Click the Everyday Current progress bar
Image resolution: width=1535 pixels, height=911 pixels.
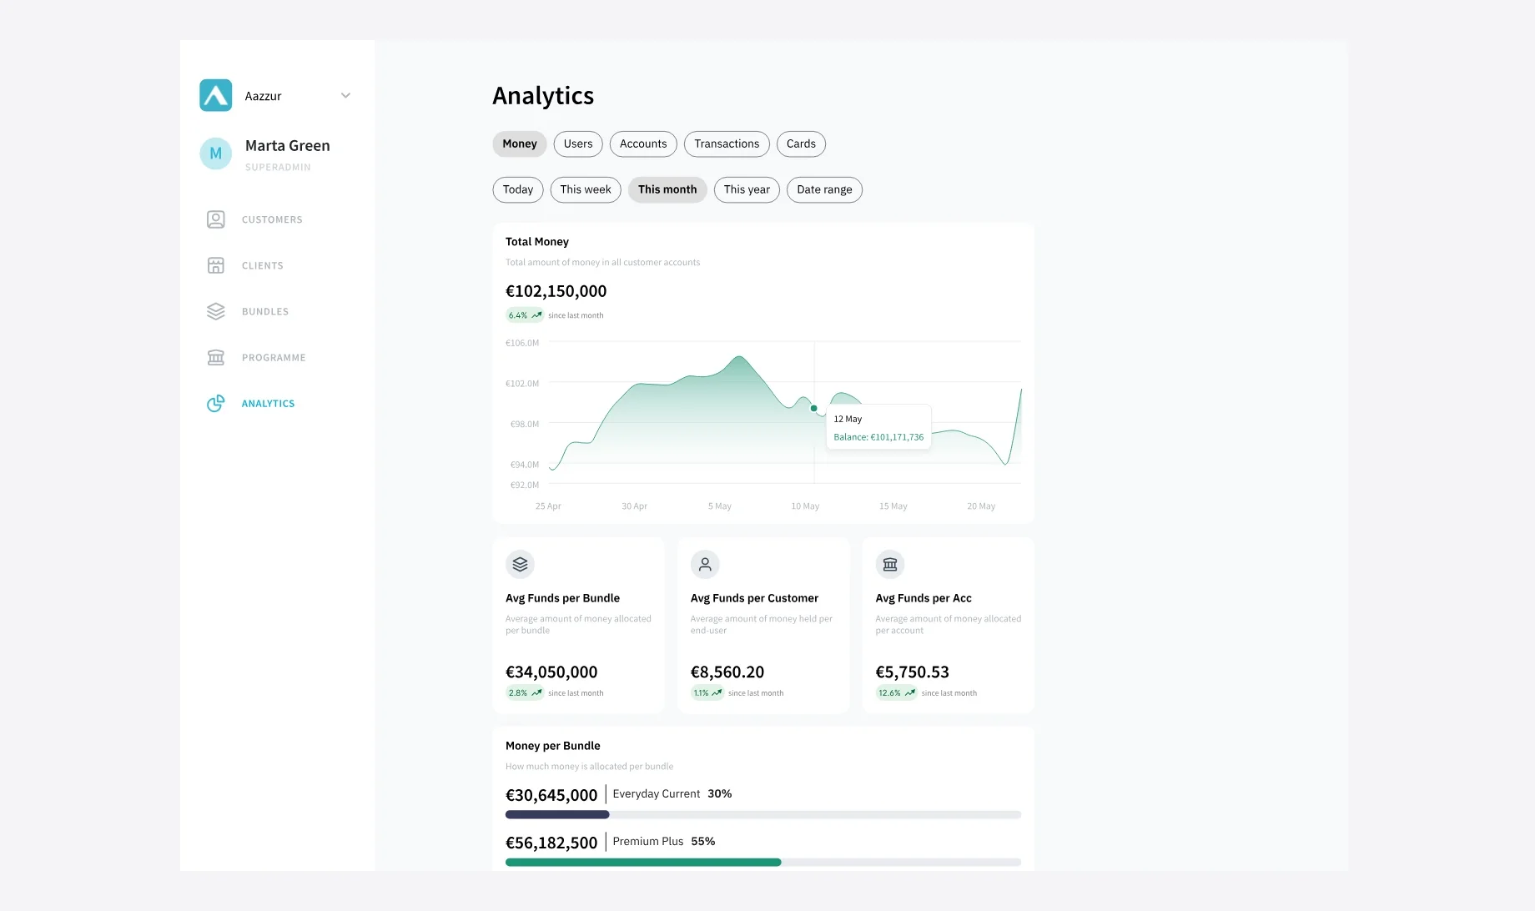coord(763,814)
